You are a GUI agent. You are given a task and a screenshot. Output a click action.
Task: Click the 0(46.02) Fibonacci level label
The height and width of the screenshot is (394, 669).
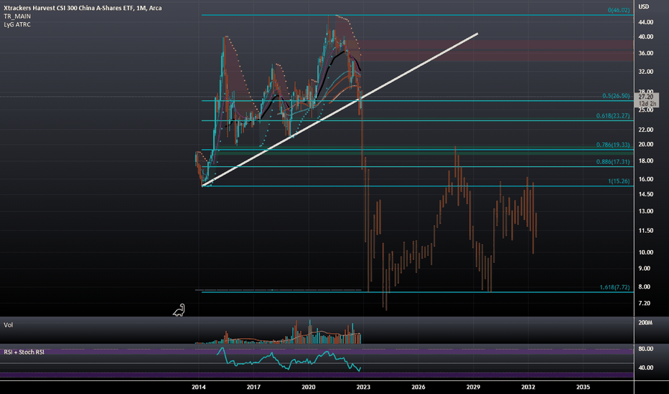pos(619,10)
